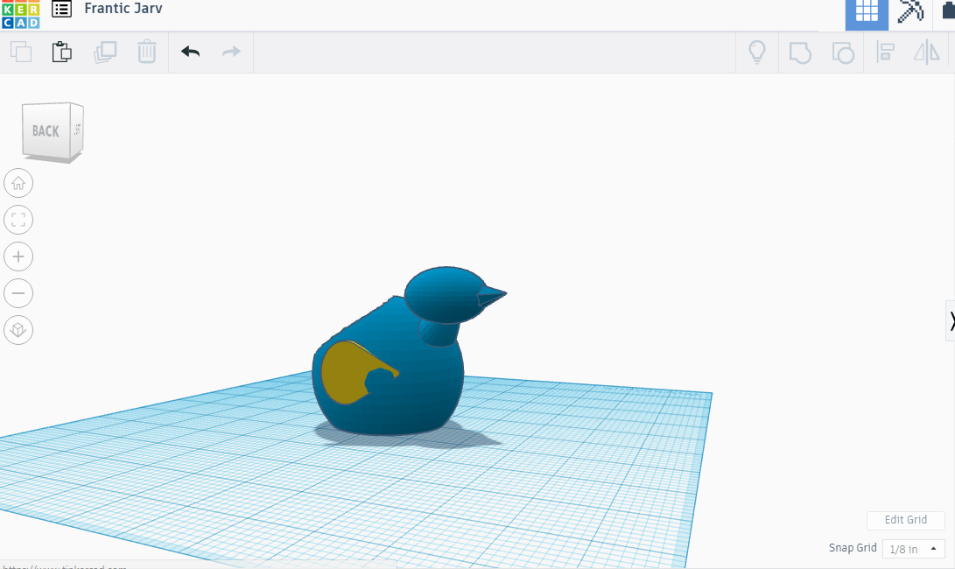Click the Group shapes icon
955x569 pixels.
tap(800, 53)
